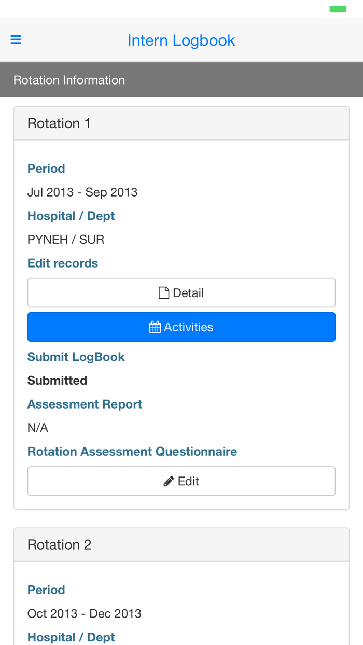This screenshot has width=363, height=645.
Task: Click the Edit records label
Action: 63,262
